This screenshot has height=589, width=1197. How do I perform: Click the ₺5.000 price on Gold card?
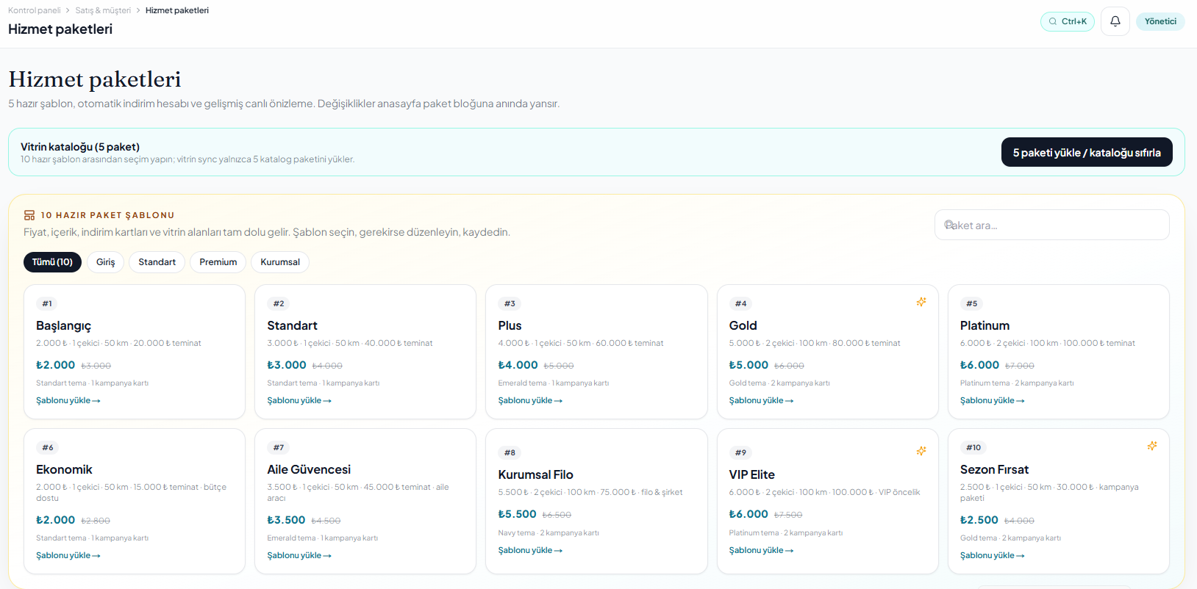click(x=748, y=365)
